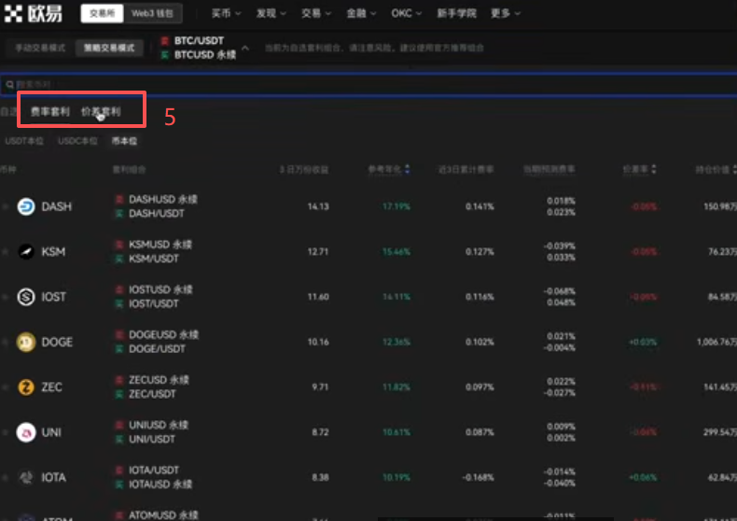Open the DOGEUSD 永续 contract link
Viewport: 737px width, 521px height.
(x=163, y=335)
